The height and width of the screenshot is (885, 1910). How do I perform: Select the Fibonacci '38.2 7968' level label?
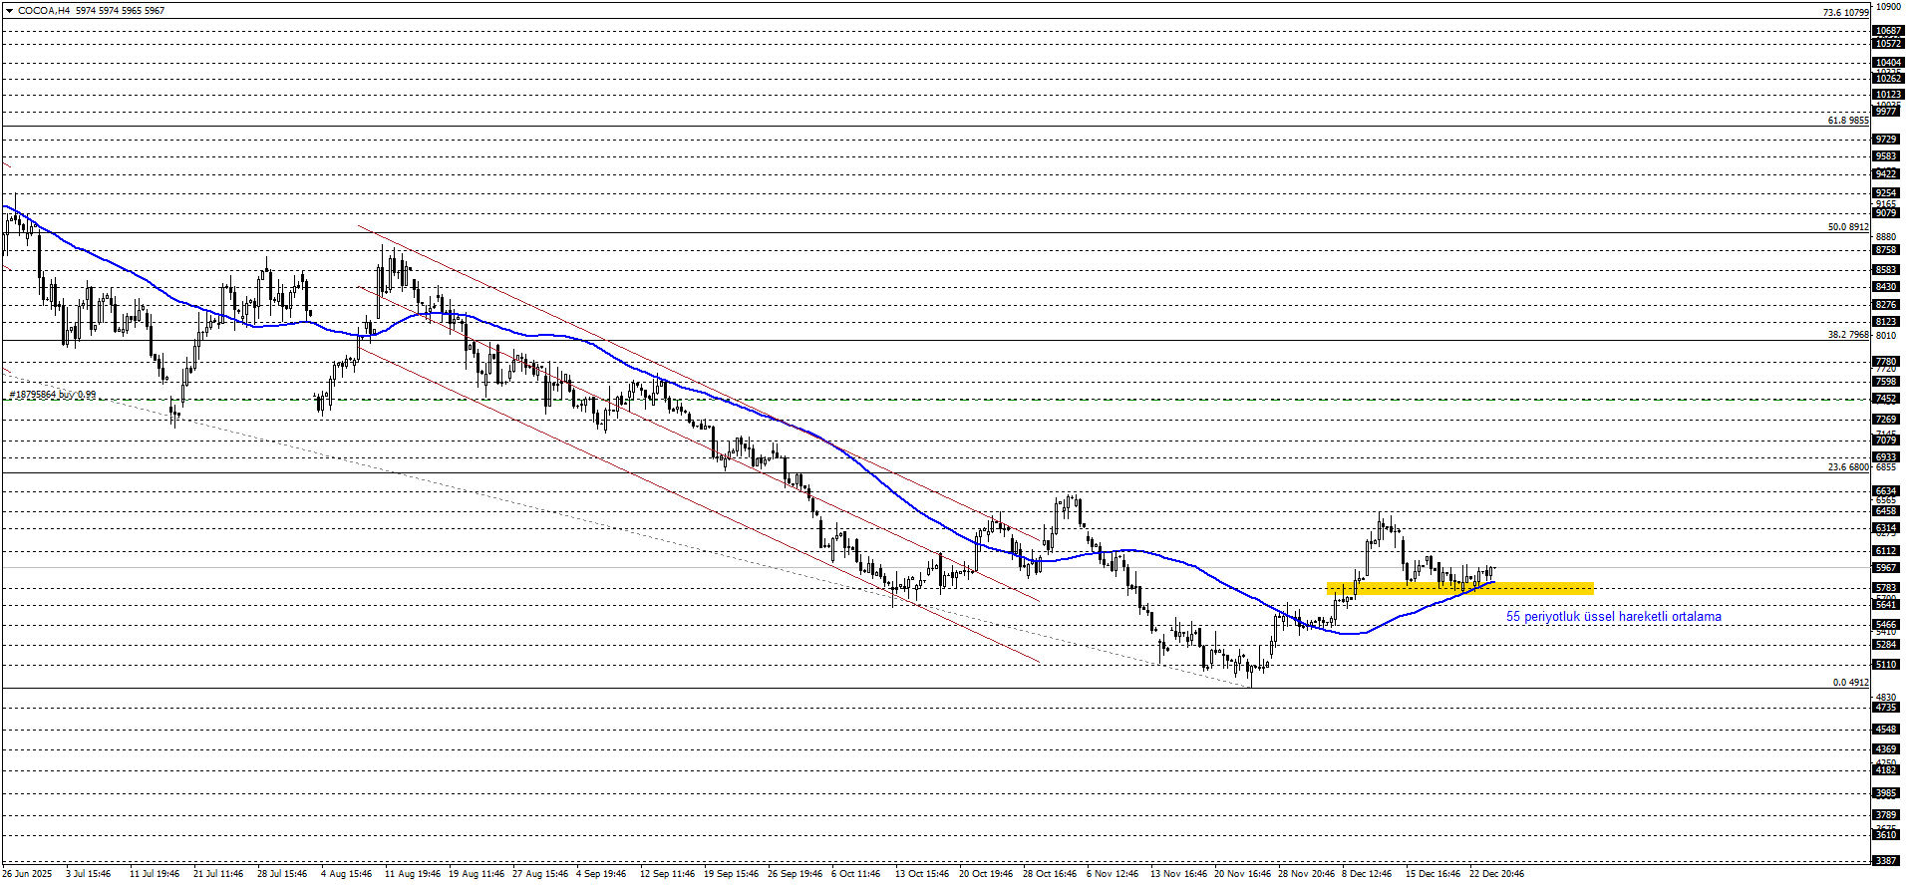click(1848, 335)
